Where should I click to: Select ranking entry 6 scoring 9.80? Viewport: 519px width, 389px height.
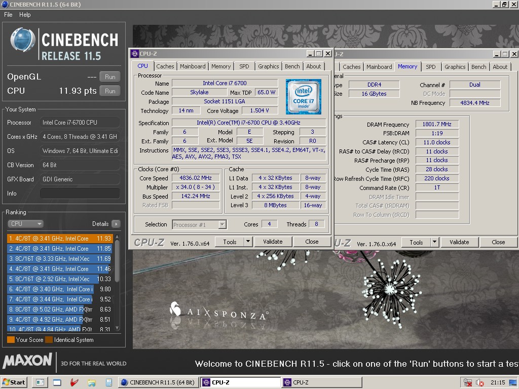tap(60, 289)
